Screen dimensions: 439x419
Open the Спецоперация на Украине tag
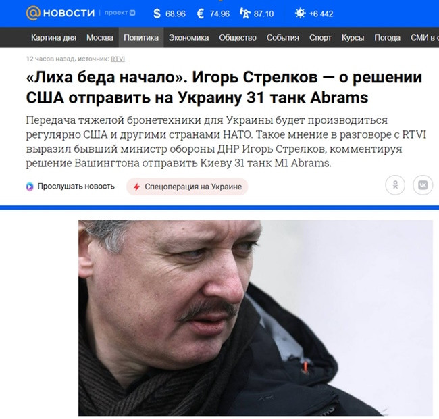pos(187,187)
